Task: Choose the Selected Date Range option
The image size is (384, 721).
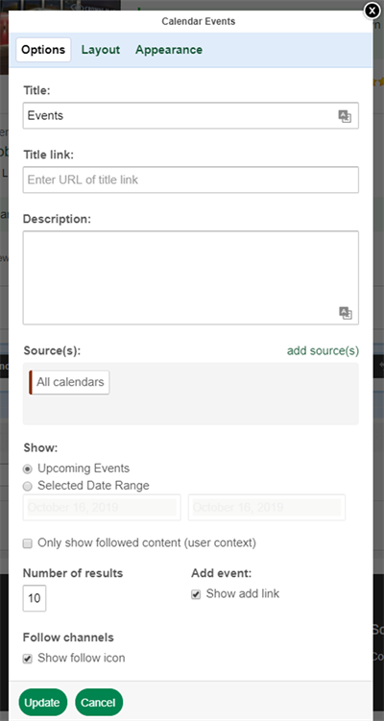Action: tap(28, 486)
